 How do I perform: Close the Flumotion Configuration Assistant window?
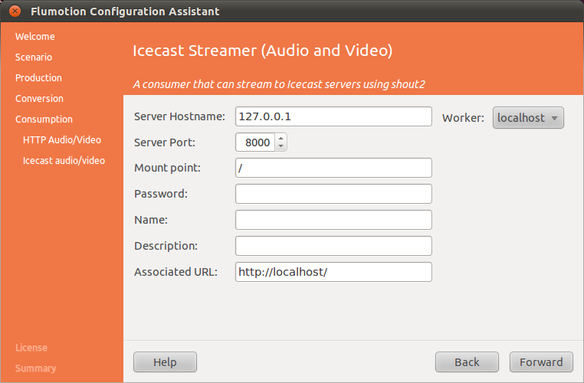click(x=15, y=11)
